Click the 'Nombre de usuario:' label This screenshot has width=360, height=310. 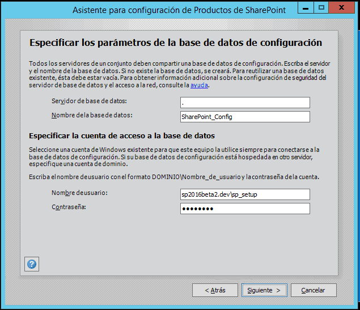(79, 193)
